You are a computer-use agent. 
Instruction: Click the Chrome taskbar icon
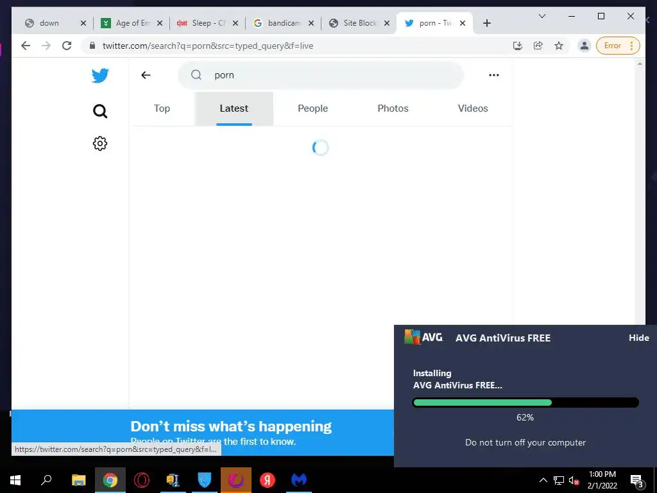tap(110, 480)
